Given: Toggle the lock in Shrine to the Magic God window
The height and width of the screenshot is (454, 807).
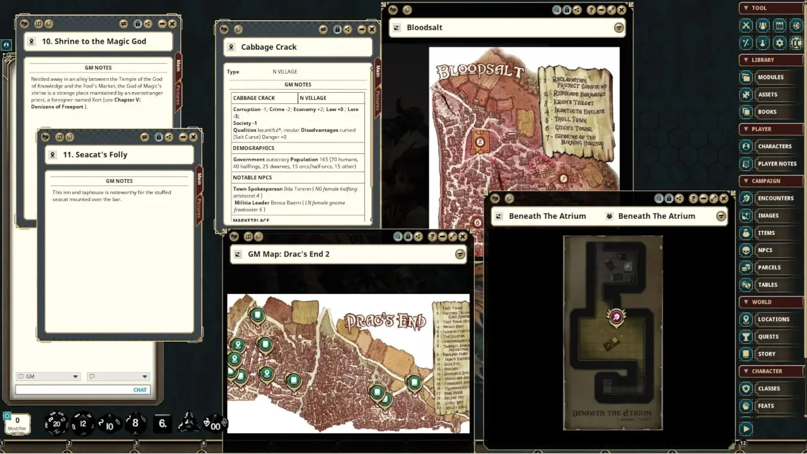Looking at the screenshot, I should point(137,23).
